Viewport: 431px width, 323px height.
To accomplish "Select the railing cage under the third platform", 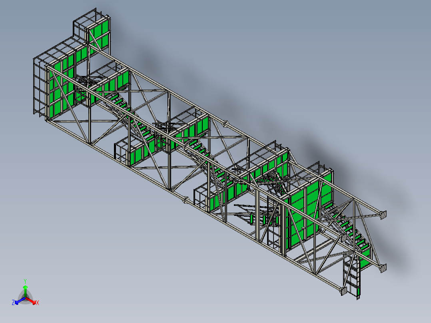I will 201,196.
